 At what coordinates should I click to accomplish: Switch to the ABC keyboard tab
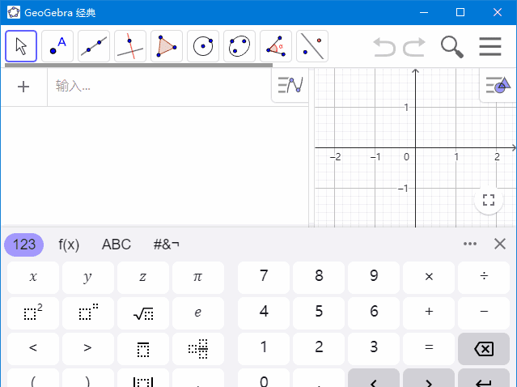point(116,245)
